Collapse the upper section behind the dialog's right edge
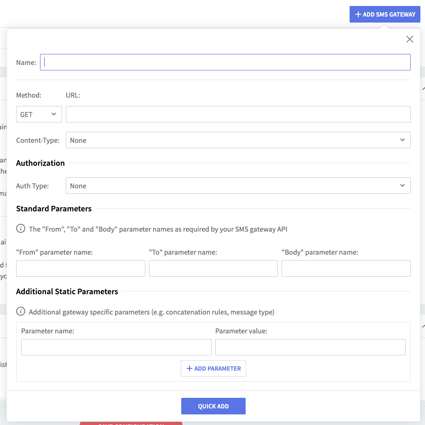Image resolution: width=425 pixels, height=425 pixels. [x=423, y=88]
